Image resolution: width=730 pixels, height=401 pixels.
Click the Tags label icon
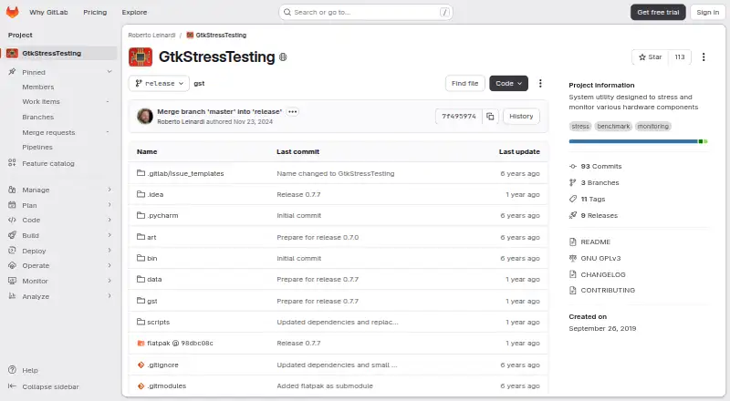(573, 199)
